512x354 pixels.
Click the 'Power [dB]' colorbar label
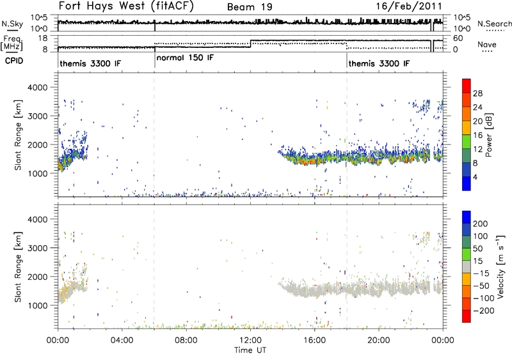pos(488,135)
